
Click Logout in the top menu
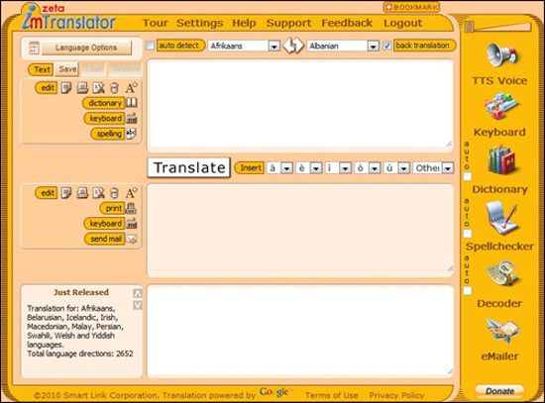click(x=403, y=23)
